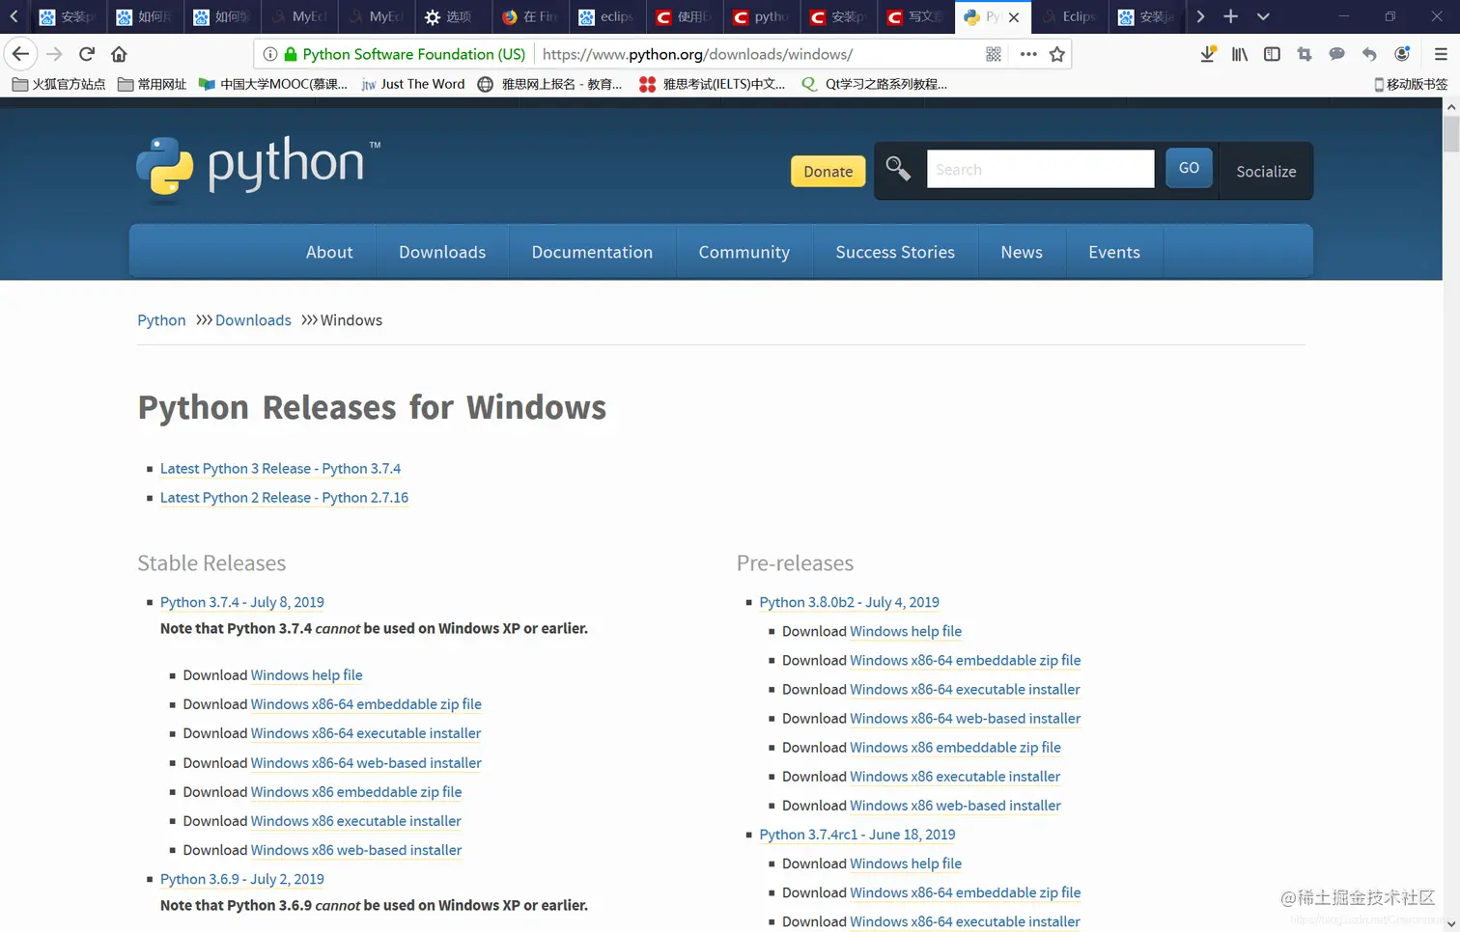
Task: Open page actions three-dot menu
Action: (x=1028, y=54)
